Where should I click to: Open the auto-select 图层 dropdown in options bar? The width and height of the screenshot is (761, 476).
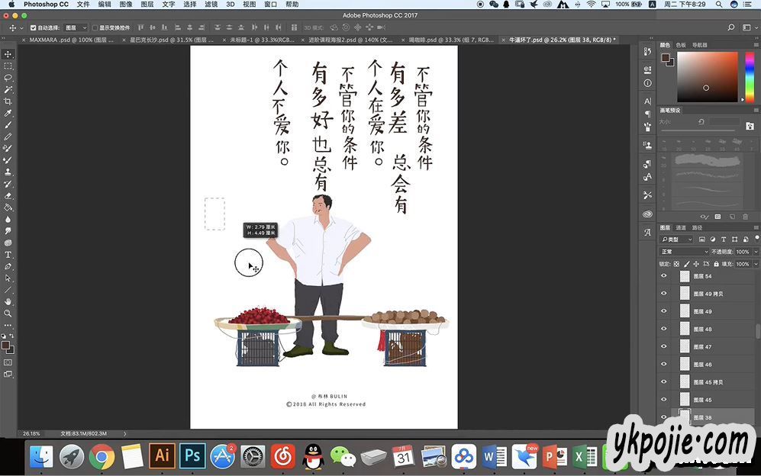pyautogui.click(x=75, y=28)
